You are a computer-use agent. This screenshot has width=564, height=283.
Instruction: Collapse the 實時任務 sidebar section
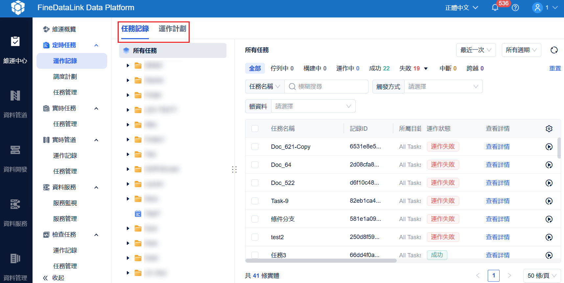[96, 109]
